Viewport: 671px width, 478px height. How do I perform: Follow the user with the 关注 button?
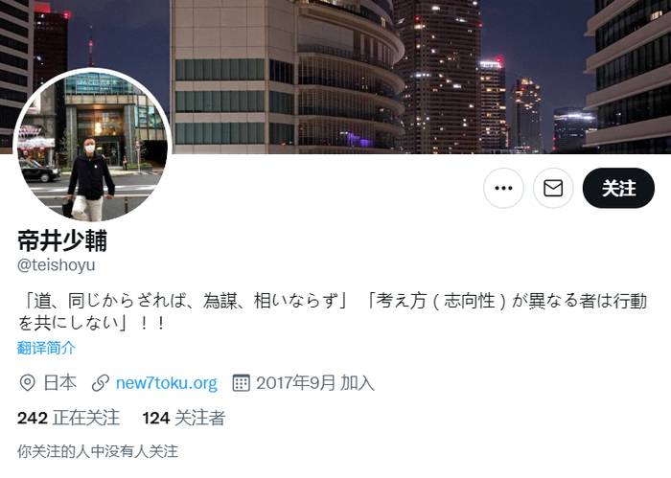618,188
